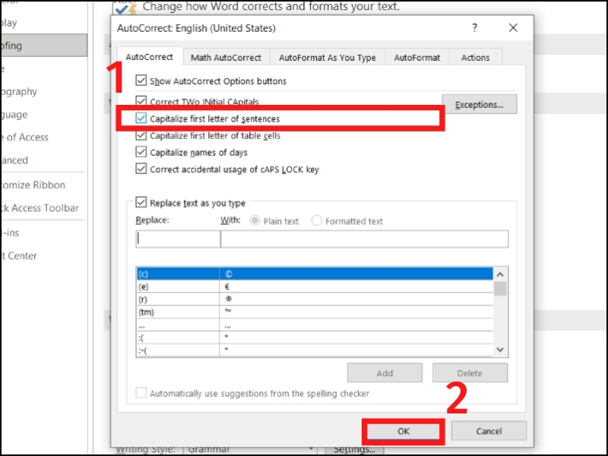Open Add-ins options category

pyautogui.click(x=10, y=233)
